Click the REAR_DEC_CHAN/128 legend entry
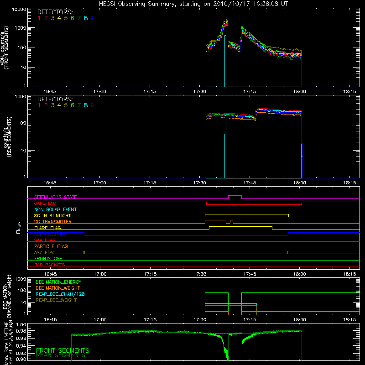Viewport: 365px width, 365px height. [60, 294]
